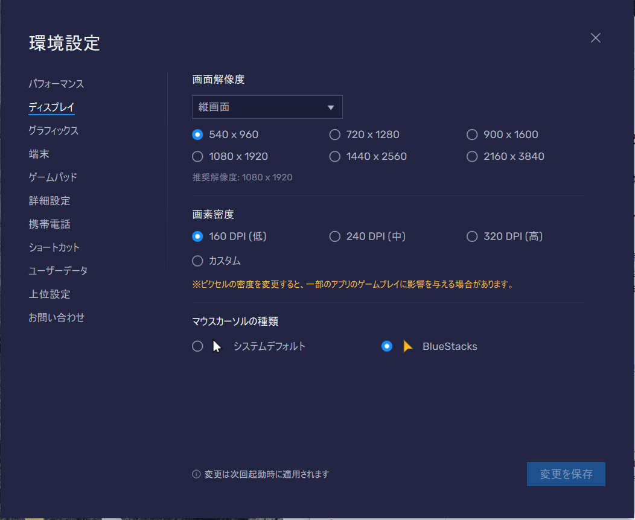Open the 縦画面 orientation dropdown

[267, 107]
